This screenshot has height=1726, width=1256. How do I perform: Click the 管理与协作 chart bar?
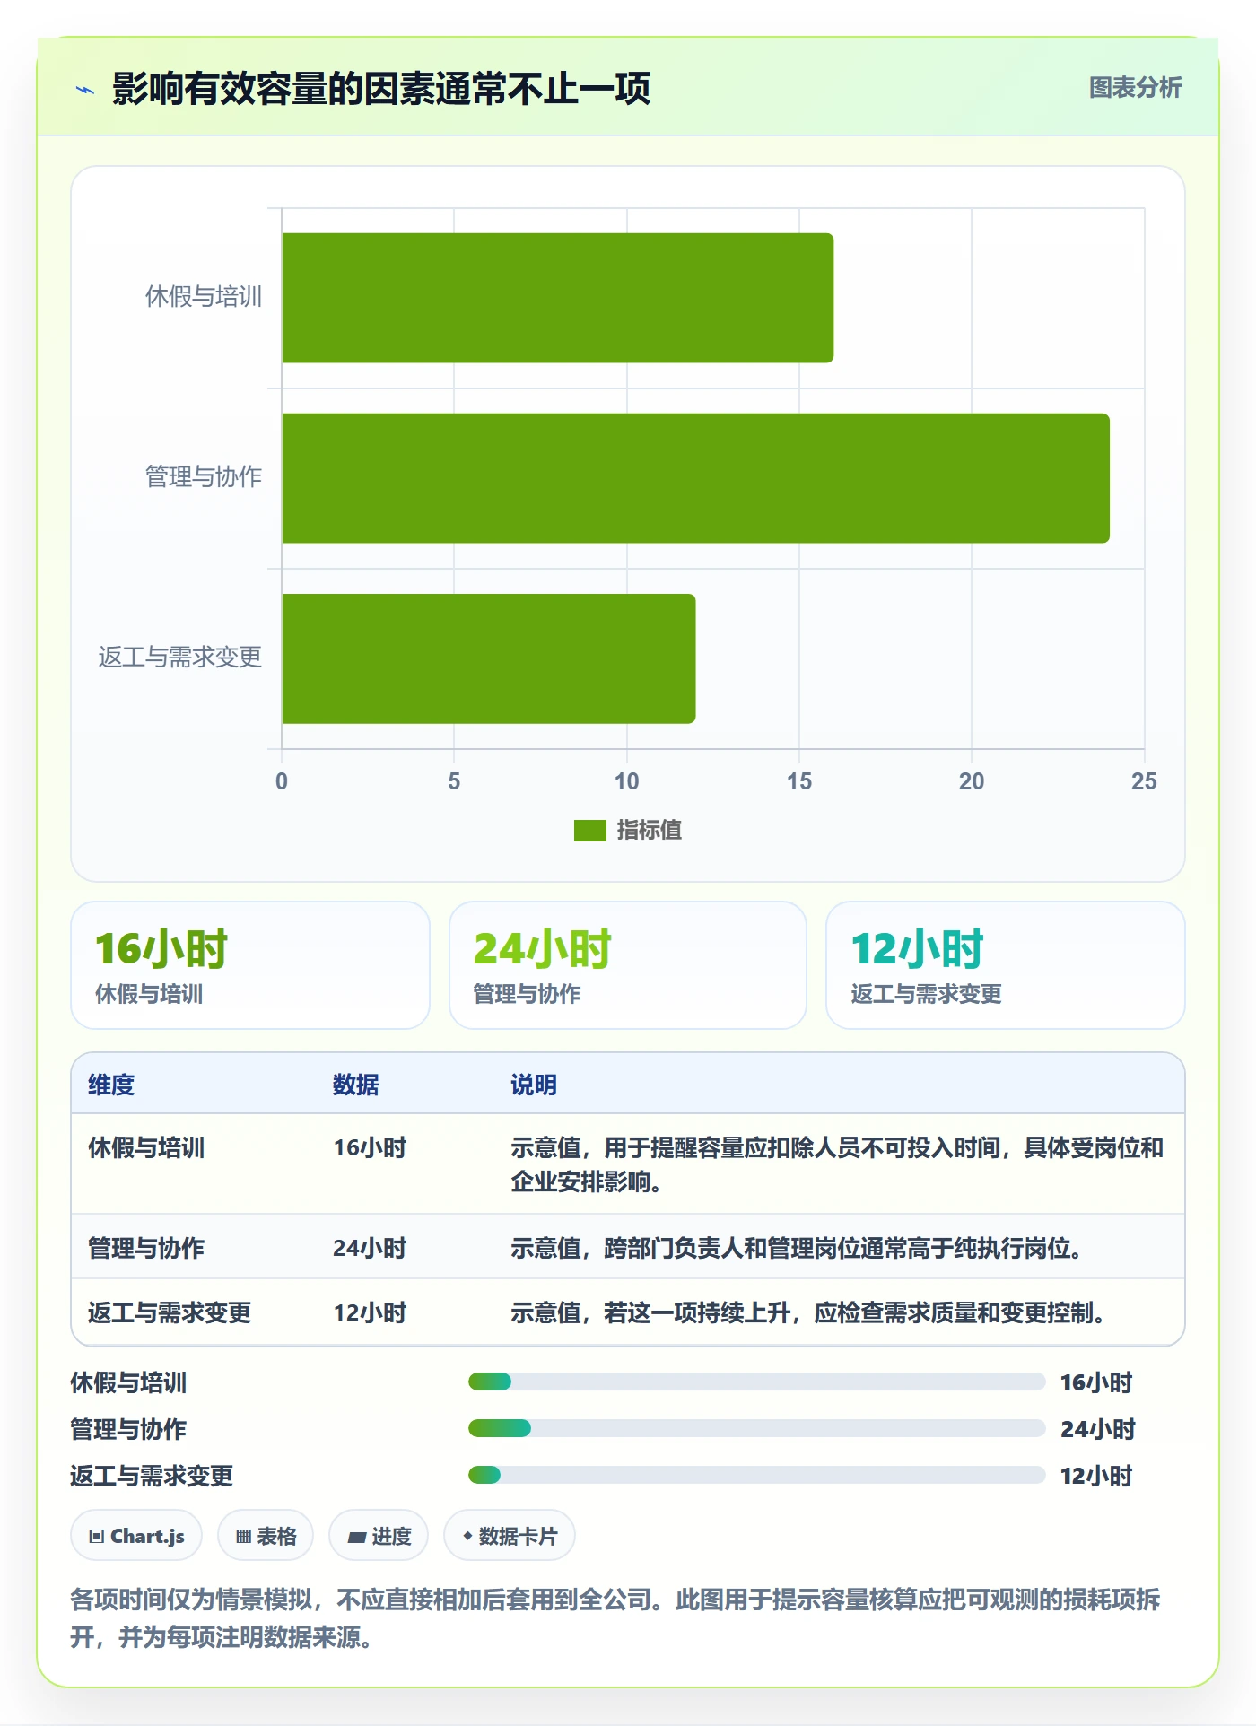695,478
